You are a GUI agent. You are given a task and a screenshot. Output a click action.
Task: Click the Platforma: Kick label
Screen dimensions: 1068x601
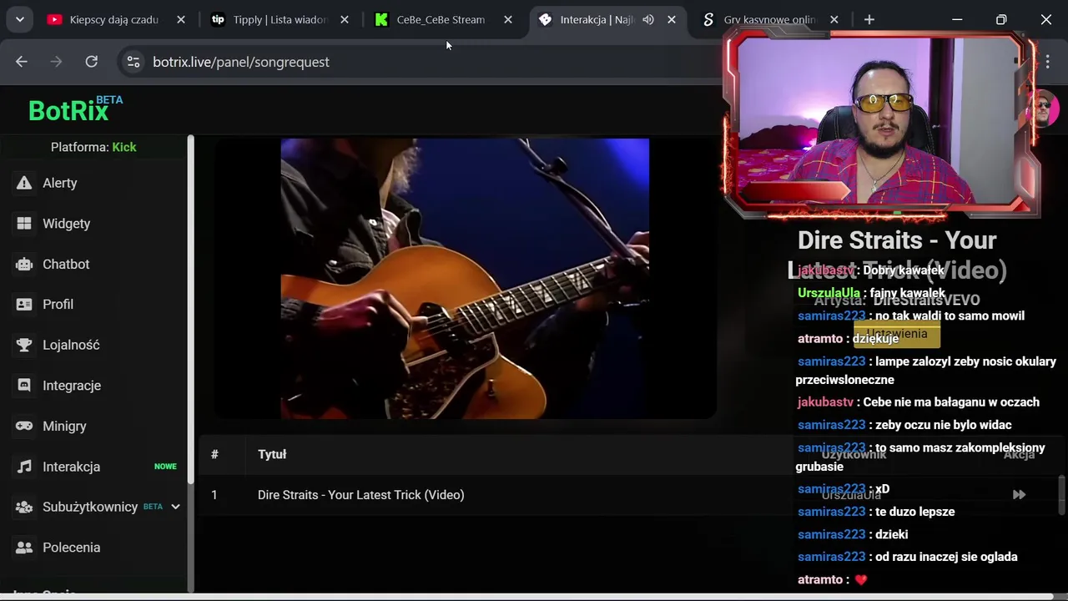click(93, 147)
